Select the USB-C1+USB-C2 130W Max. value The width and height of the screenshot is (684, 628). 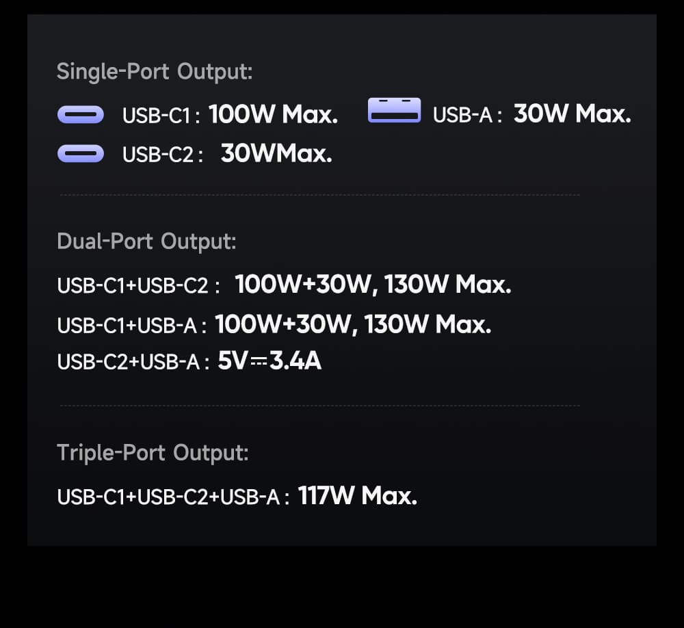(373, 284)
